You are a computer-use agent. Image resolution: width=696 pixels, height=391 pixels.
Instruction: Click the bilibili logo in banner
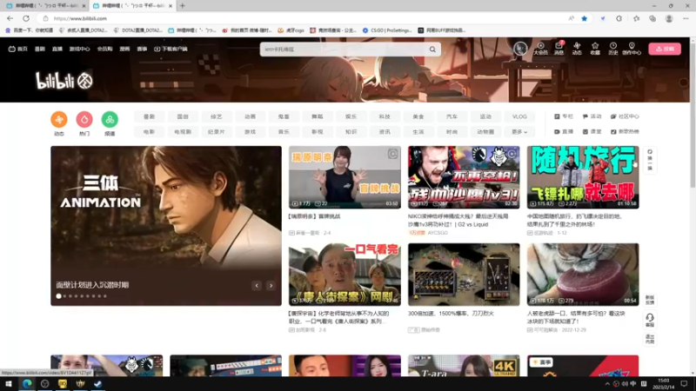coord(64,81)
